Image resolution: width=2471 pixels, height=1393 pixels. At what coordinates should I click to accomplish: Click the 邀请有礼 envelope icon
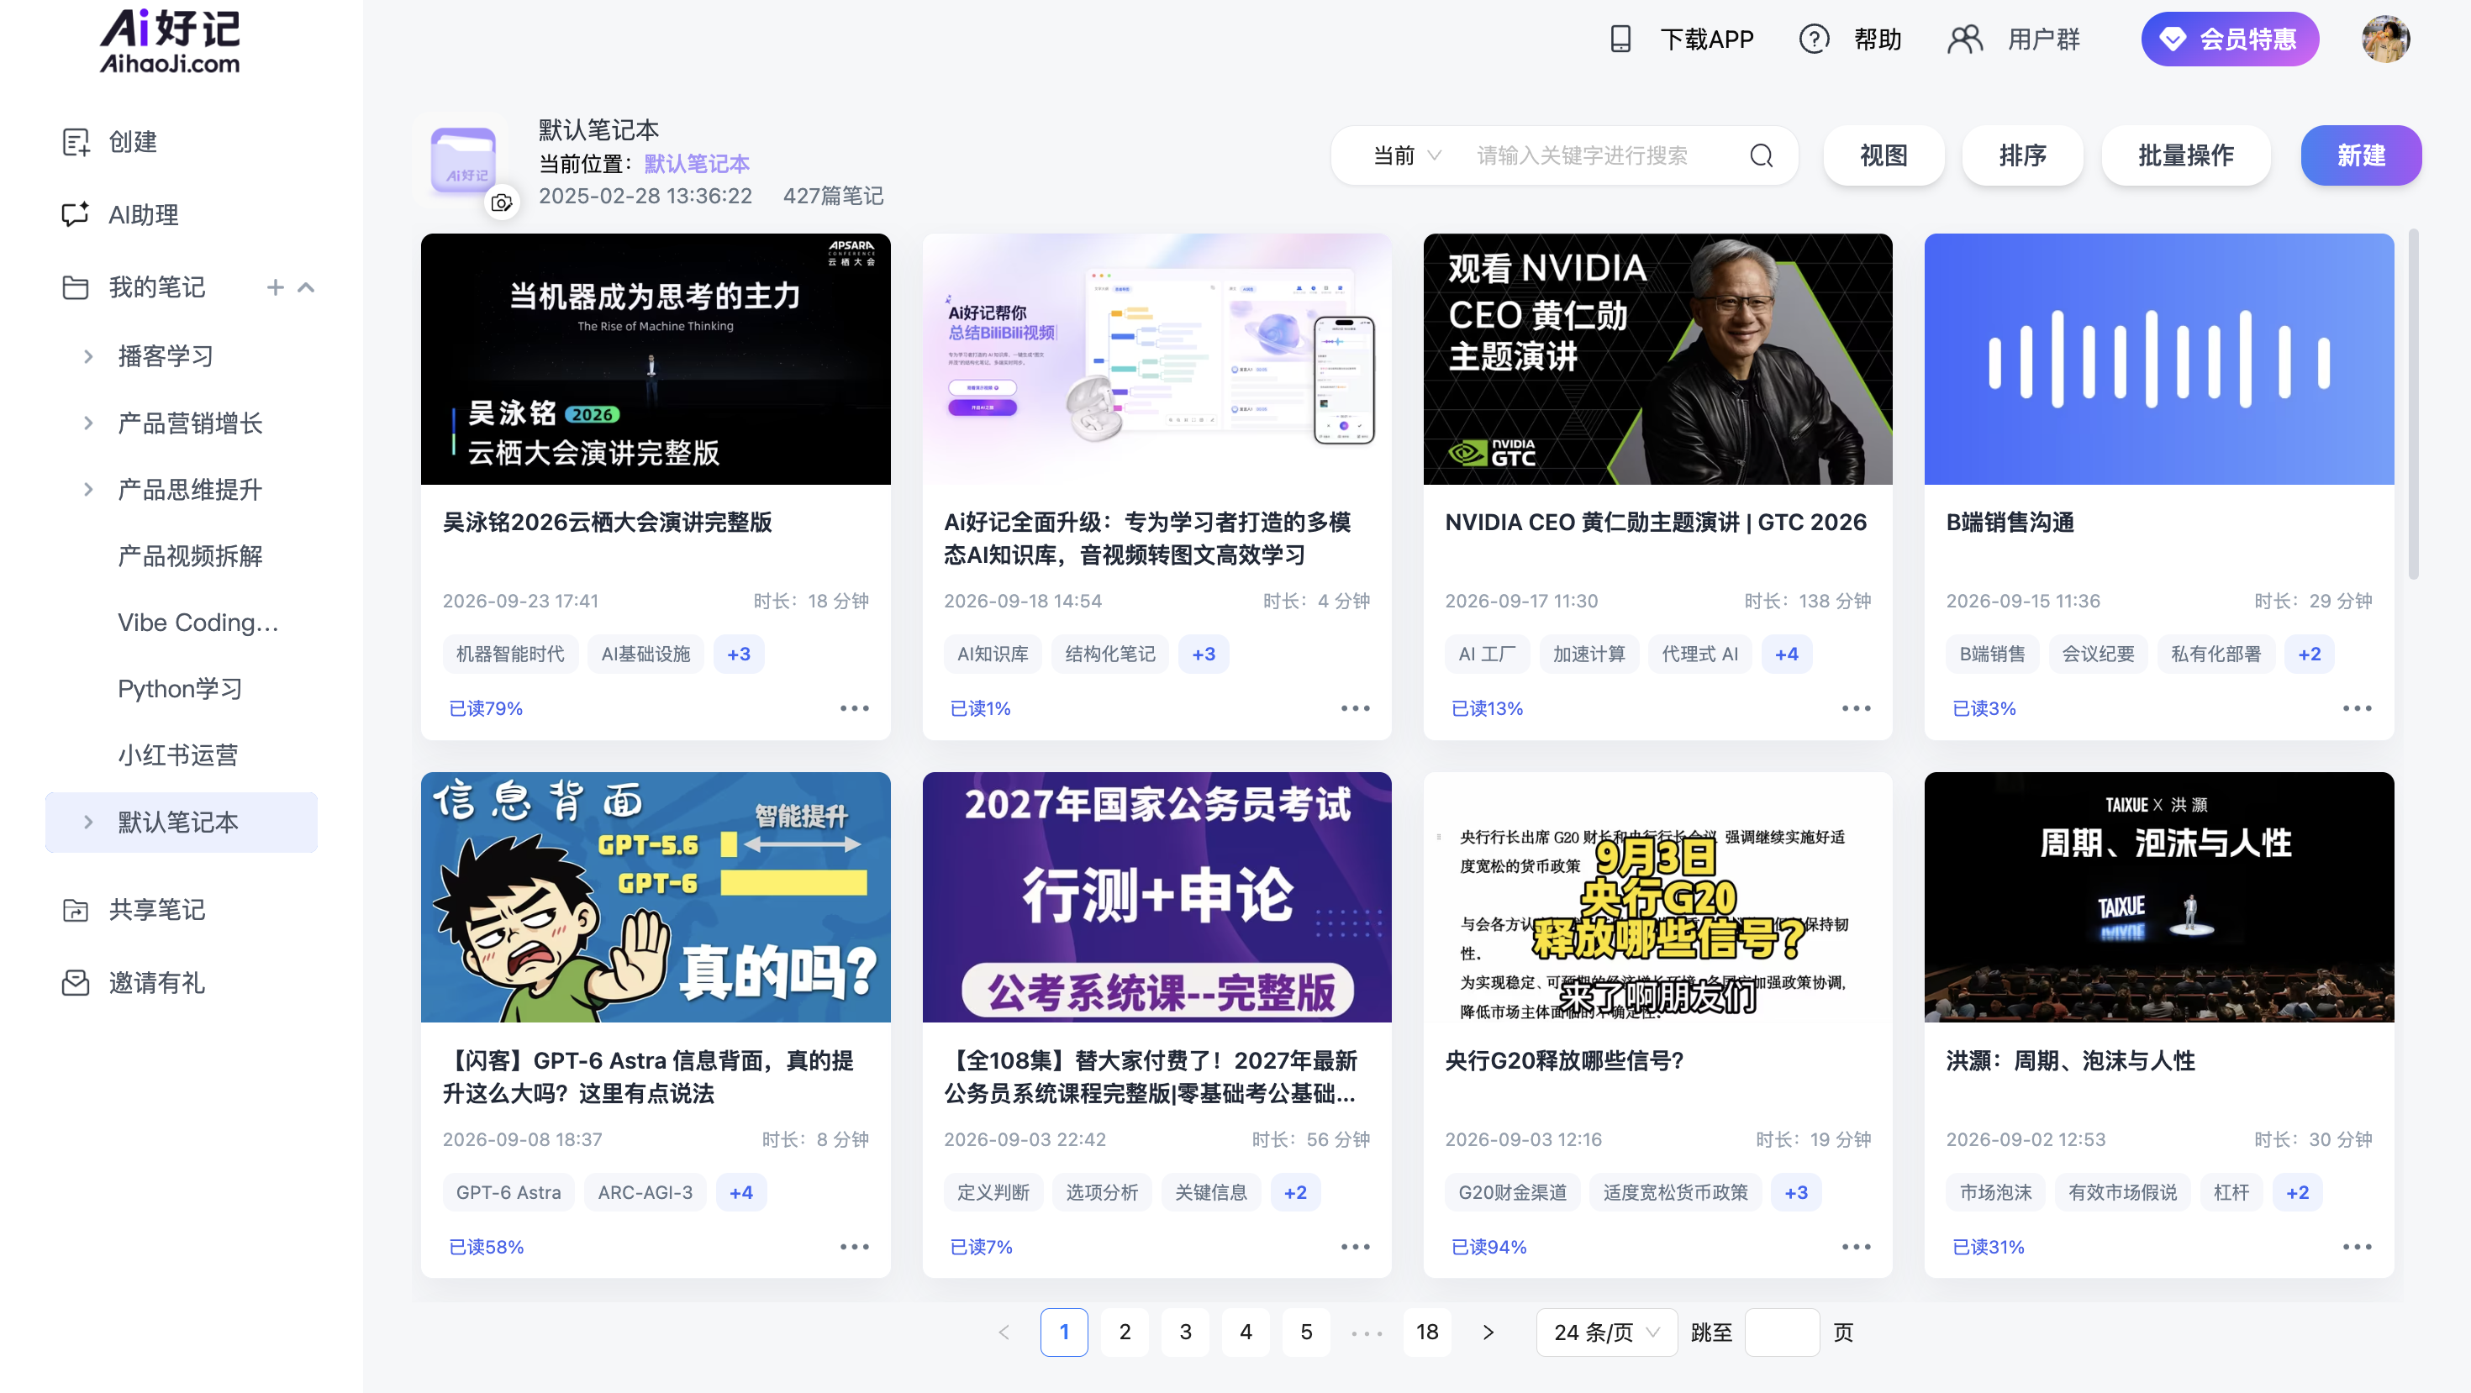point(76,981)
